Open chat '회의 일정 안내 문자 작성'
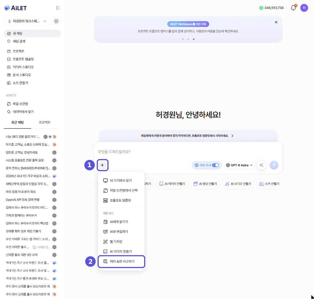The width and height of the screenshot is (314, 299). point(31,192)
